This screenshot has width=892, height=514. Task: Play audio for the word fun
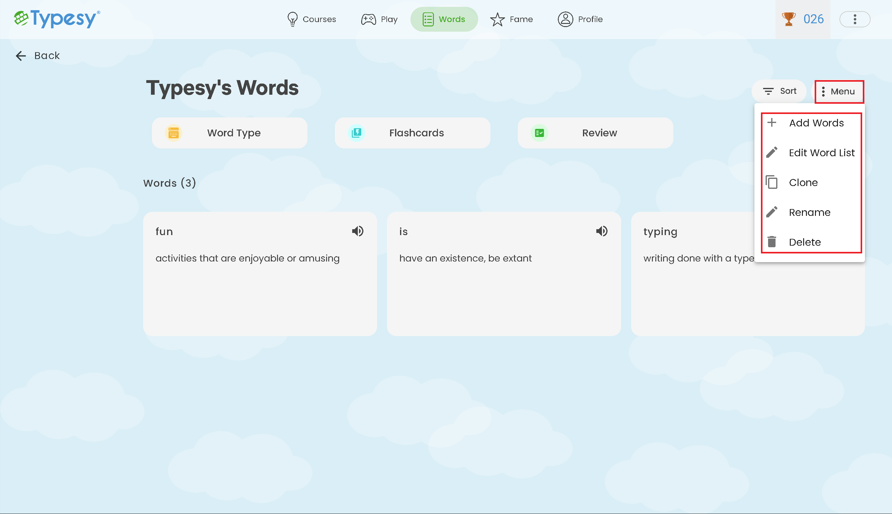[357, 231]
